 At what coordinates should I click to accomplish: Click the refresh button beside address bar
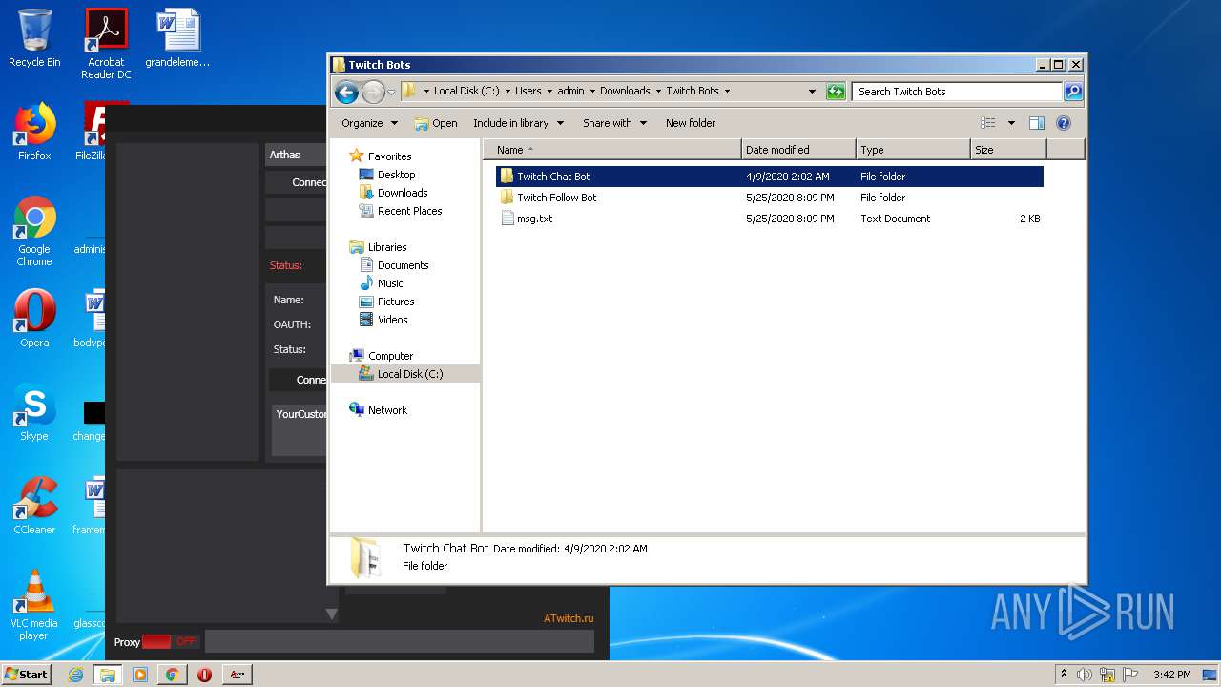pos(836,92)
